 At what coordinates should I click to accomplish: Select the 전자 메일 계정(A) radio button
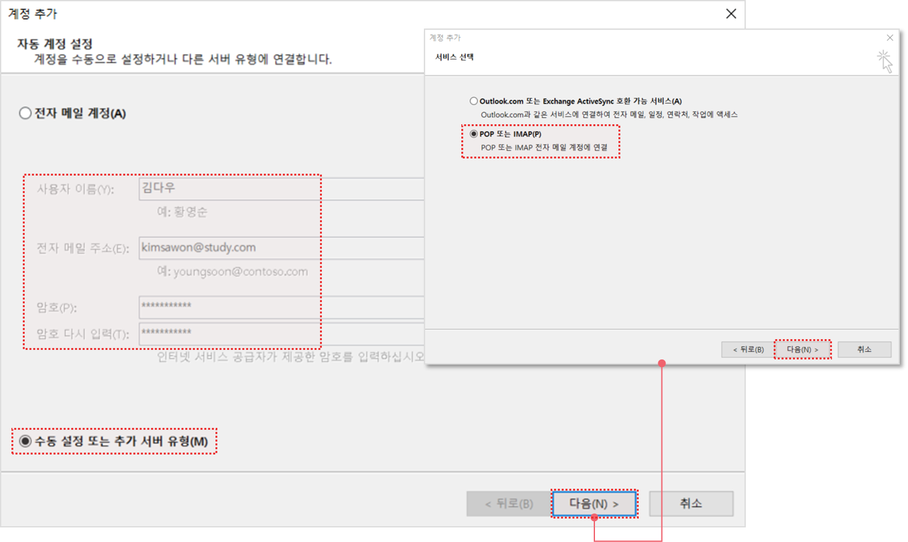pyautogui.click(x=25, y=113)
